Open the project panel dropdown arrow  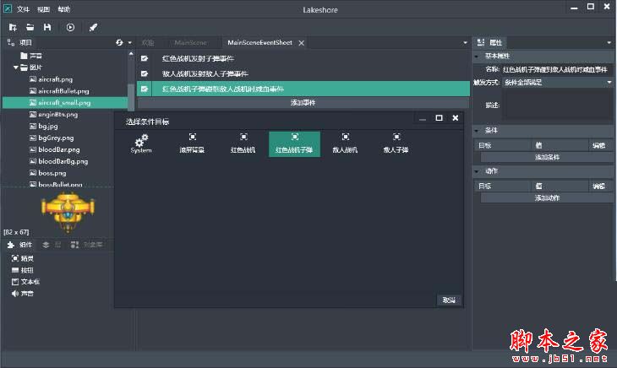click(x=130, y=43)
